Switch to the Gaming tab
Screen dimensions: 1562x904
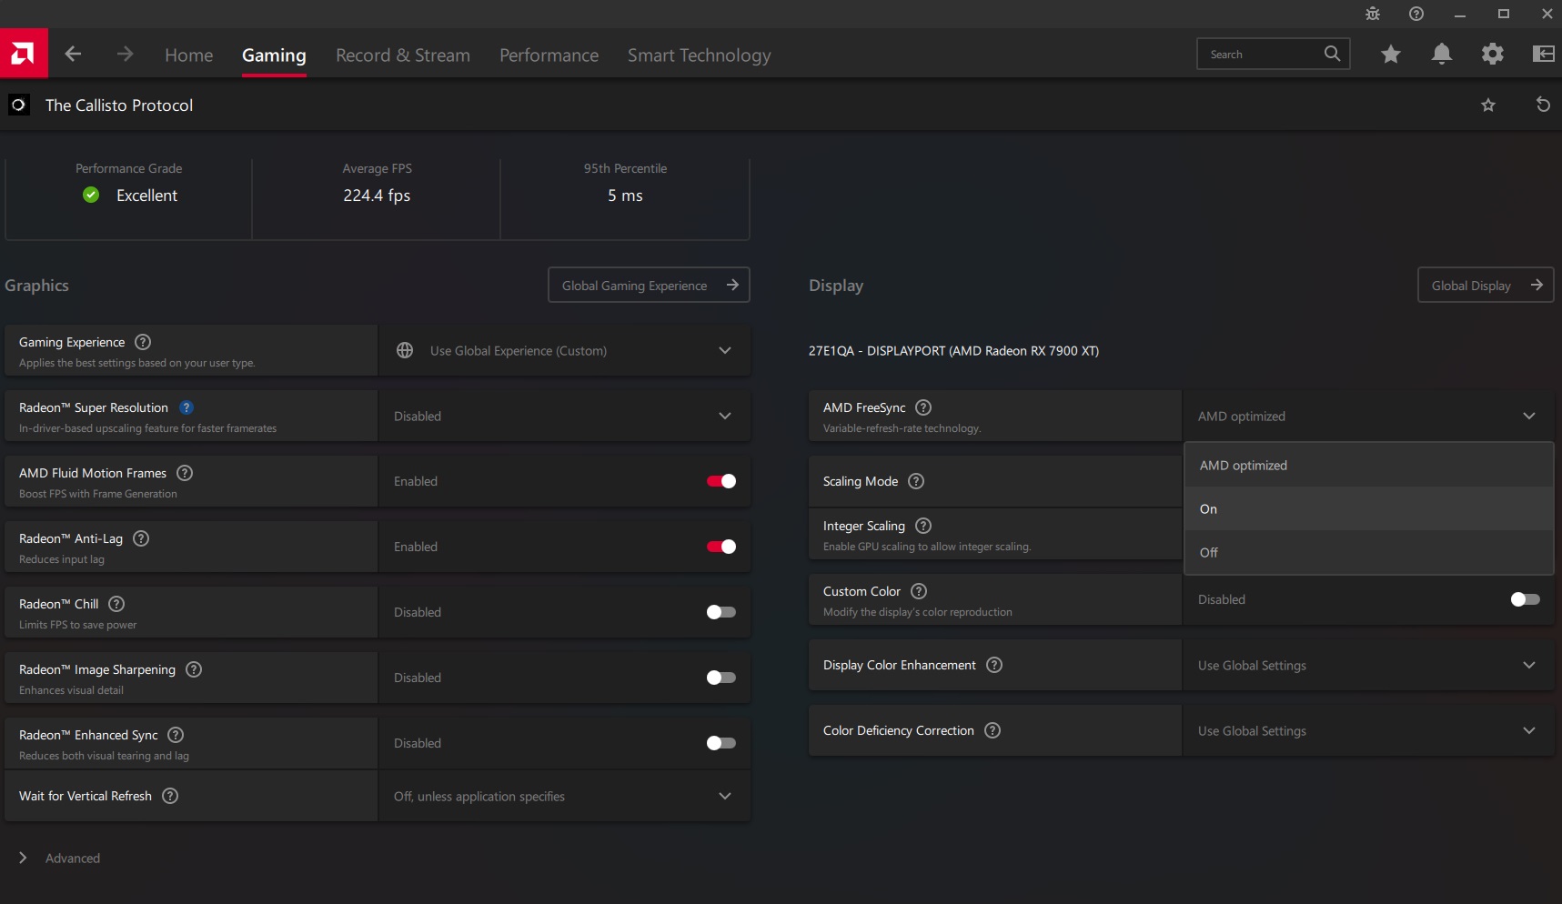coord(274,55)
